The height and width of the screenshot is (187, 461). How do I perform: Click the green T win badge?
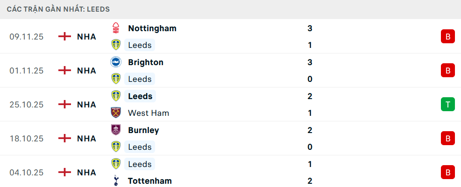pos(447,105)
